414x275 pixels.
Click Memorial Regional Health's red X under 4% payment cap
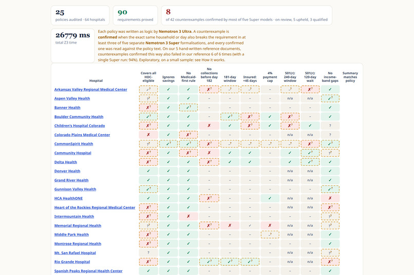pyautogui.click(x=270, y=225)
